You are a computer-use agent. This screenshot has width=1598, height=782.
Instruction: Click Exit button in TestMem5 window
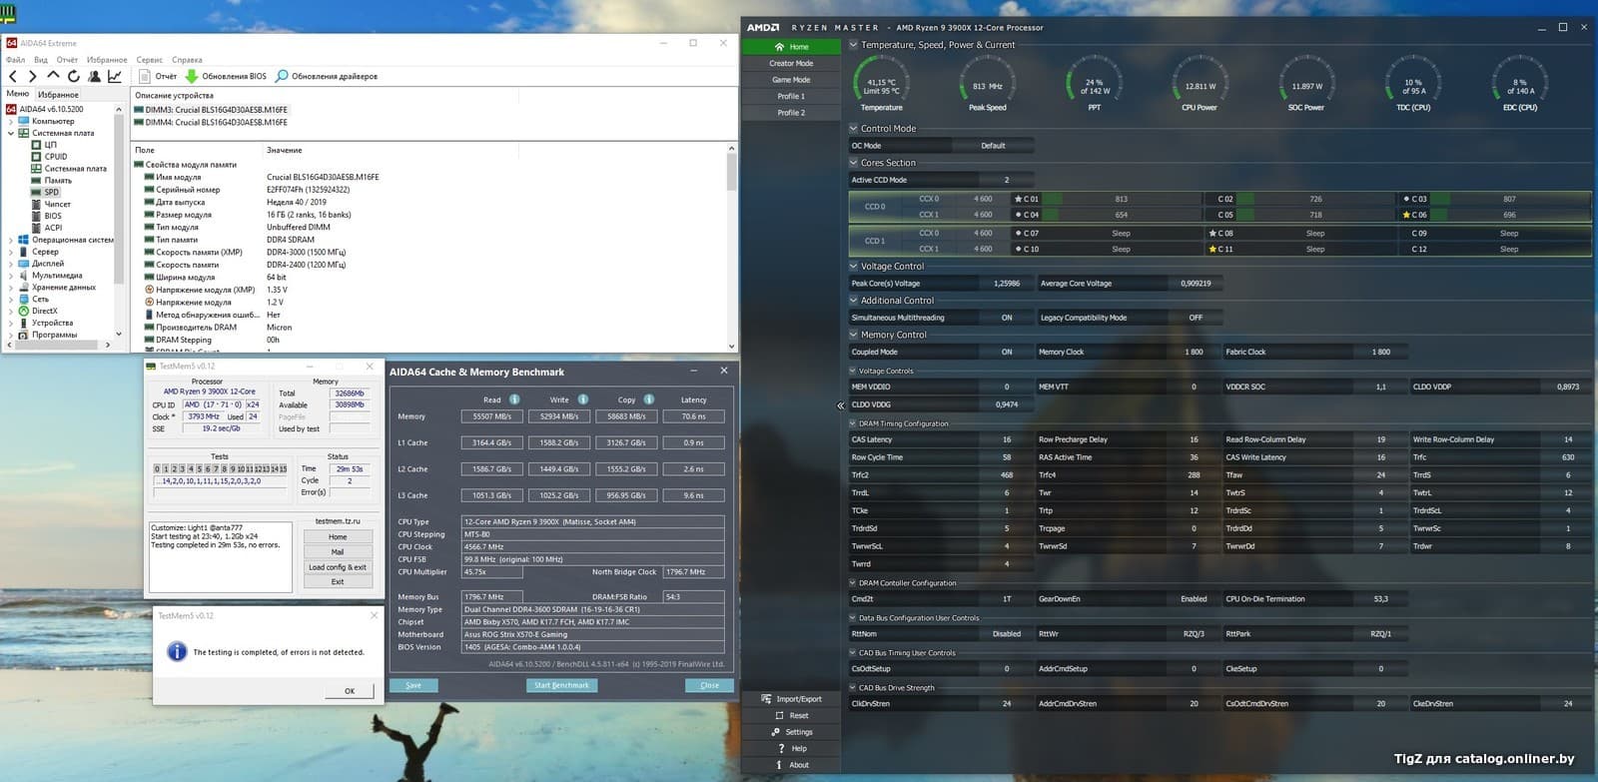338,582
